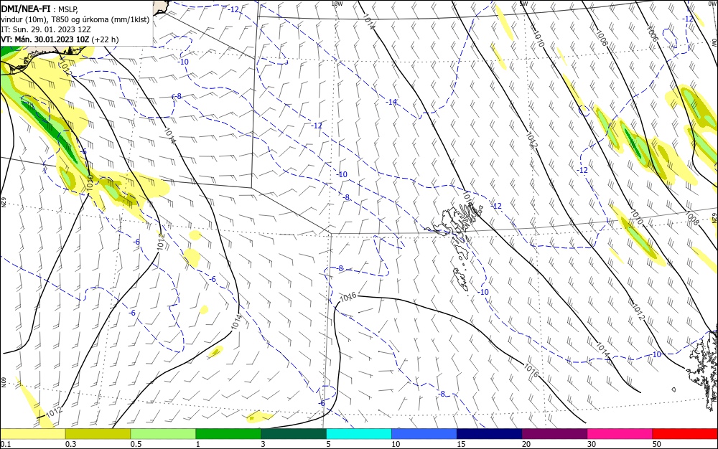Click the 'IT: Sun. 29. 01. 2023 12Z' line
718x449 pixels.
point(46,29)
